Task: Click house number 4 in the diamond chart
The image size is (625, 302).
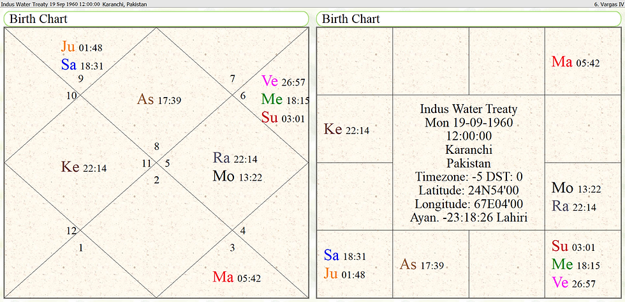Action: click(x=243, y=230)
